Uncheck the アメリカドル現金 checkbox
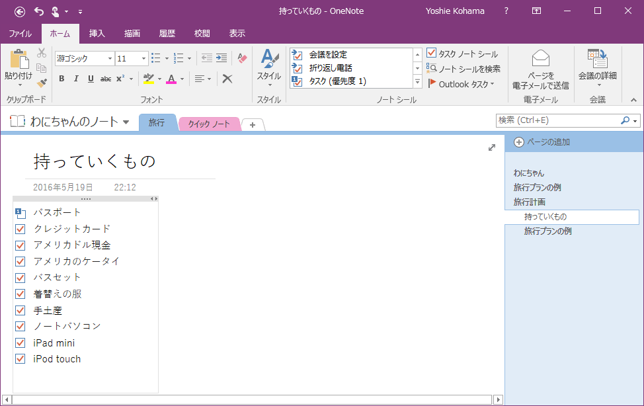644x406 pixels. [x=20, y=245]
